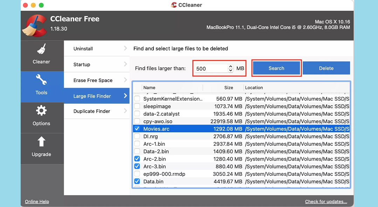Click the Large File Finder chevron
This screenshot has width=378, height=207.
click(125, 96)
